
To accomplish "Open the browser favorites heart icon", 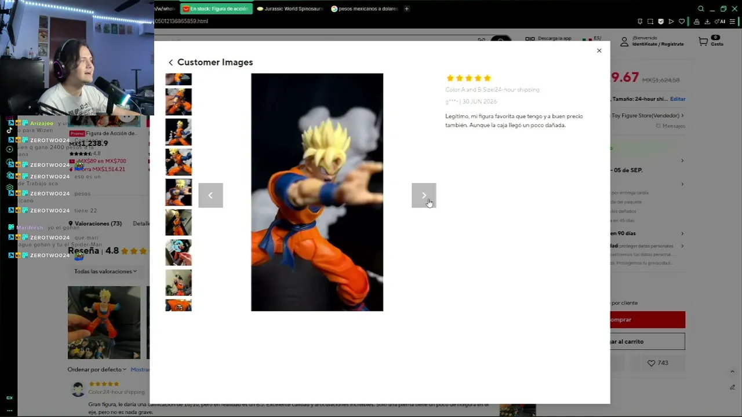I will (681, 21).
